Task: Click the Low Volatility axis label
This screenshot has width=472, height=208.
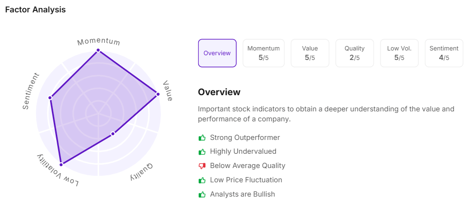Action: 58,171
